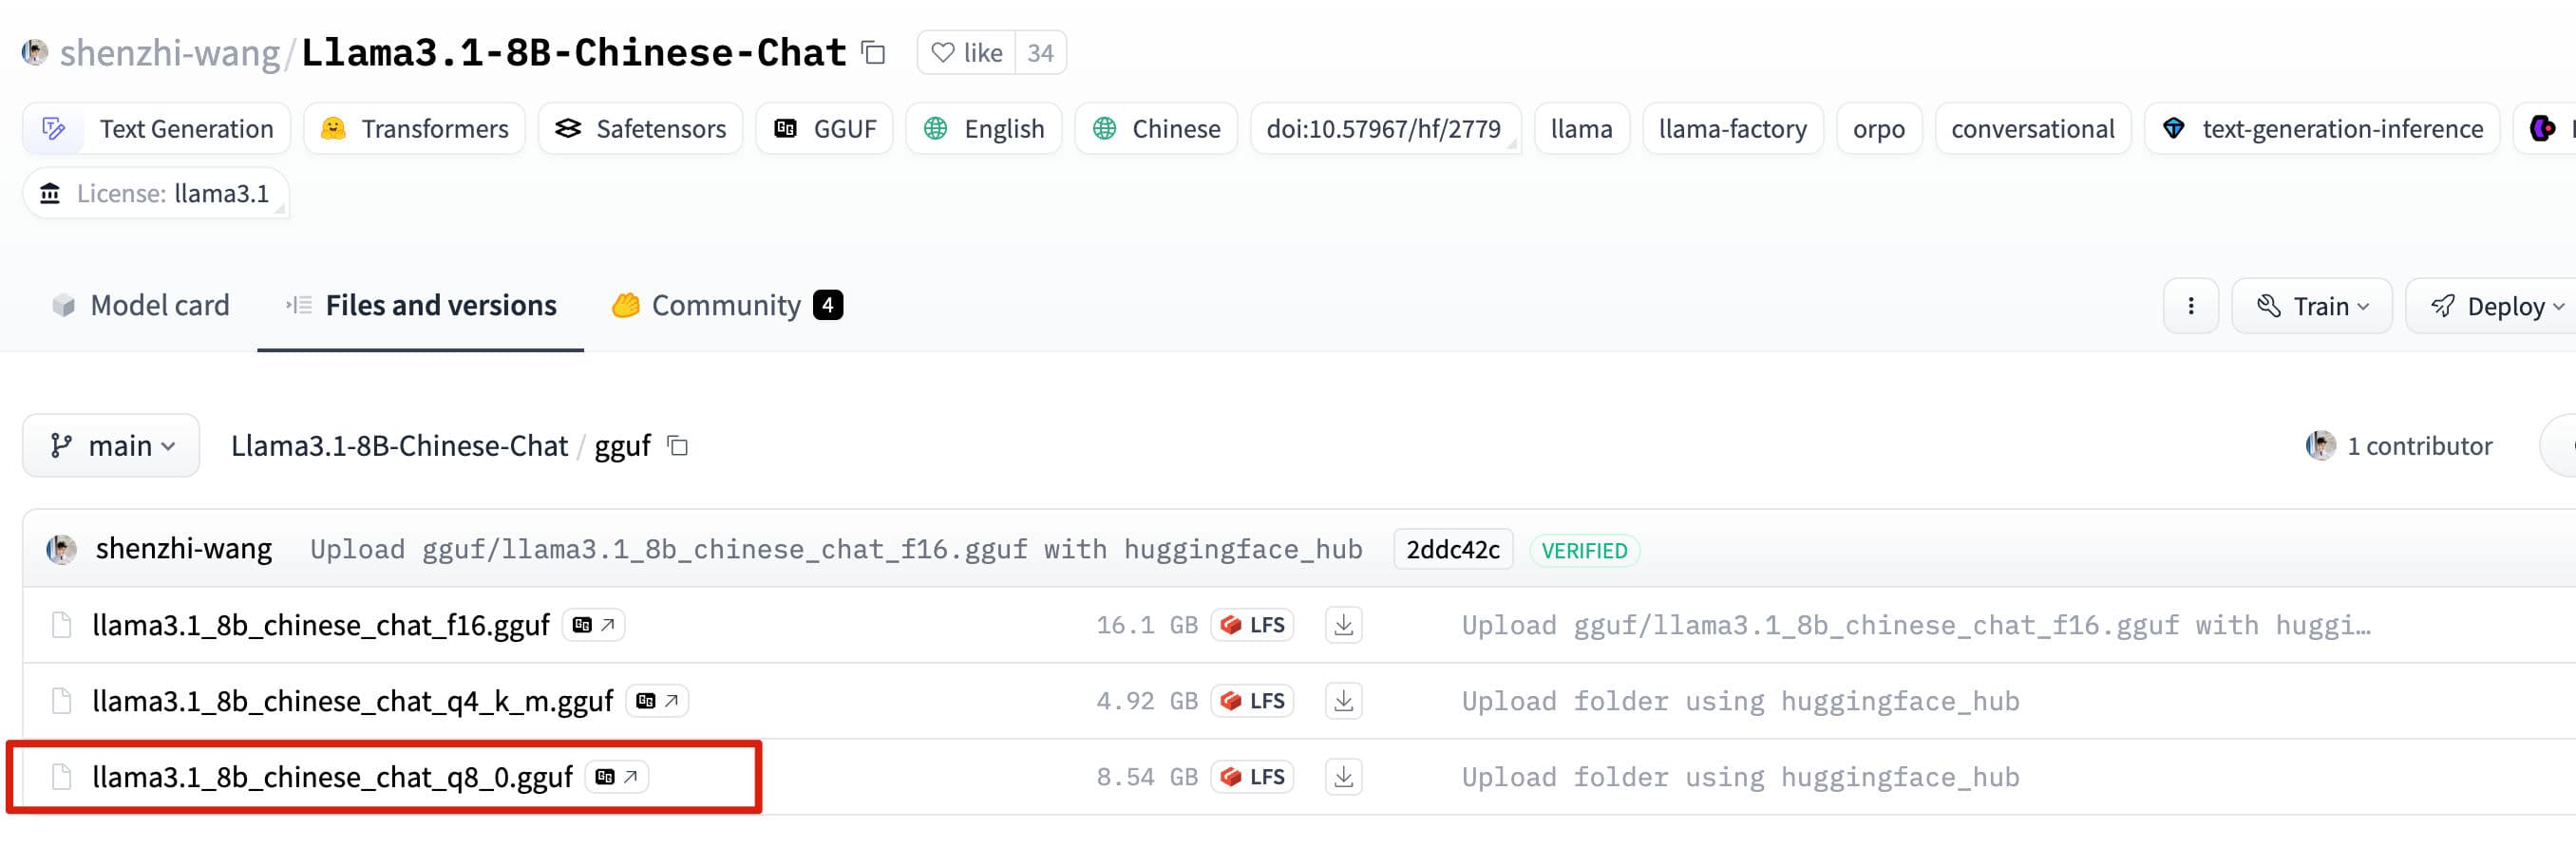Open GGUF viewer for q8_0 file
2576x847 pixels.
click(616, 777)
